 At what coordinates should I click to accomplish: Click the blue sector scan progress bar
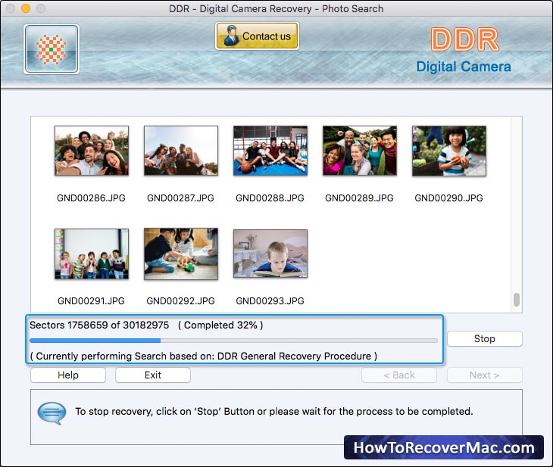coord(233,341)
